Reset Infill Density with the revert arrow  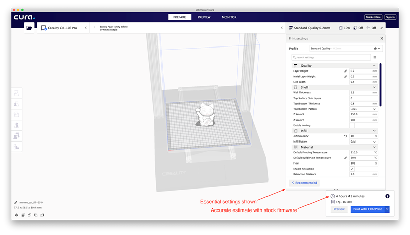coord(345,136)
